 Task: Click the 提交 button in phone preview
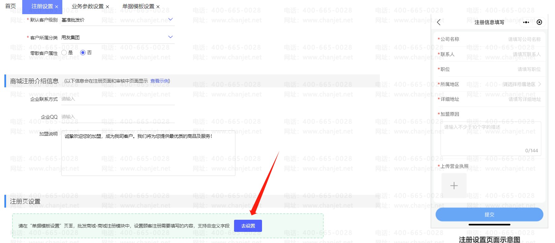point(489,214)
